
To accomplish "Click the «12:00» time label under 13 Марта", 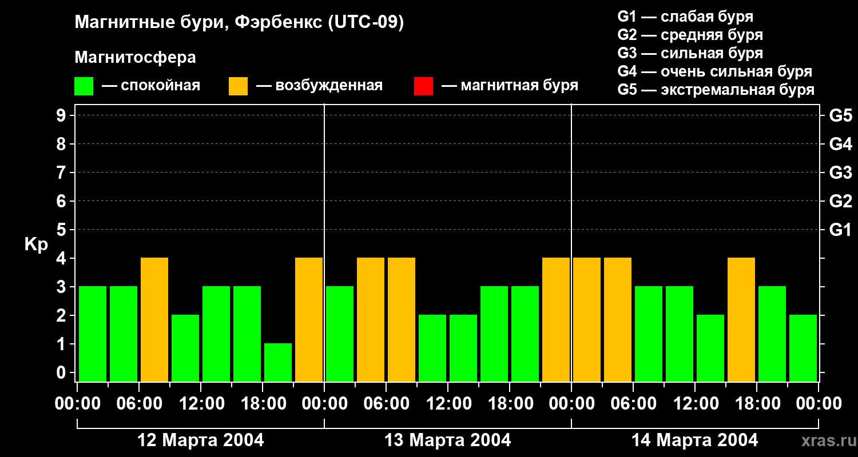I will [x=448, y=404].
